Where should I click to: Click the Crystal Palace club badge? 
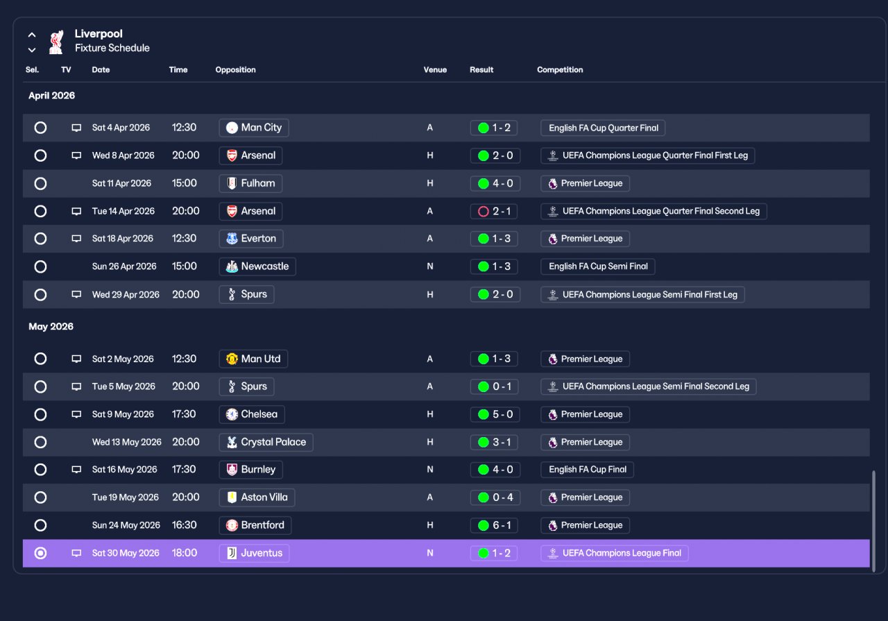(232, 442)
